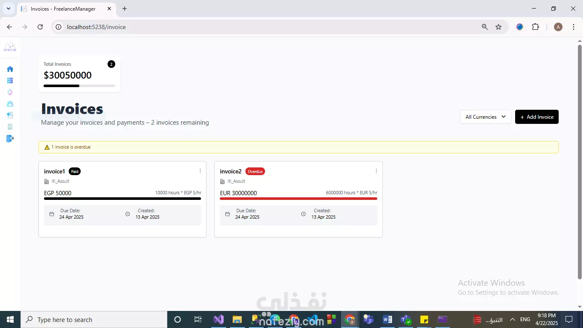Click the page vertical scrollbar
The image size is (583, 328).
(580, 162)
